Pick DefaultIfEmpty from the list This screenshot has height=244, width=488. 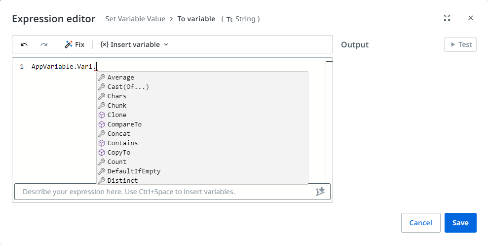134,171
